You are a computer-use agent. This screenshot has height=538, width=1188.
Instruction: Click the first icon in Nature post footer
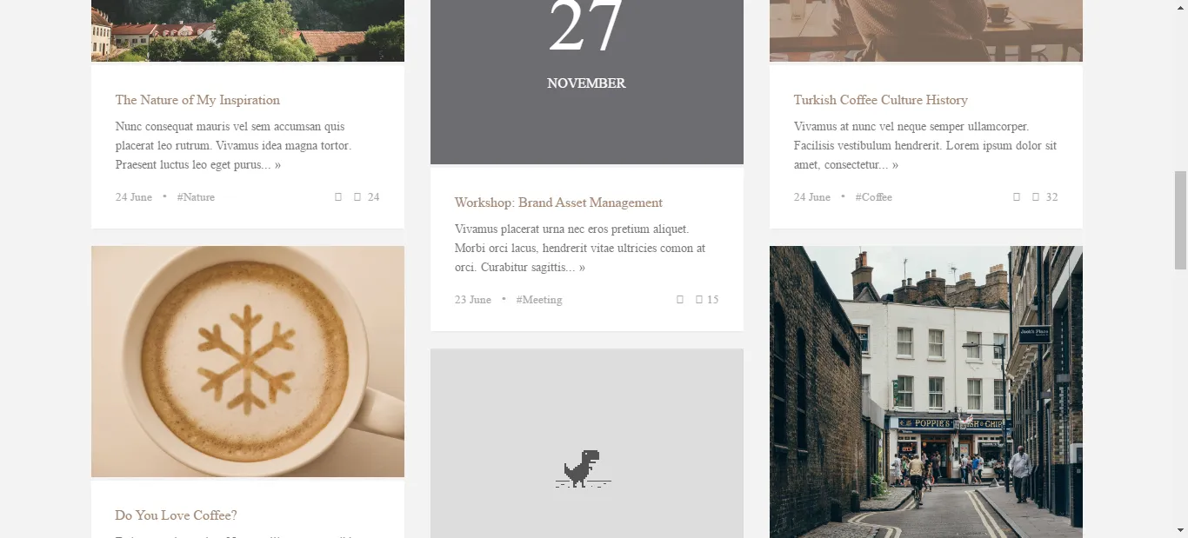[338, 197]
